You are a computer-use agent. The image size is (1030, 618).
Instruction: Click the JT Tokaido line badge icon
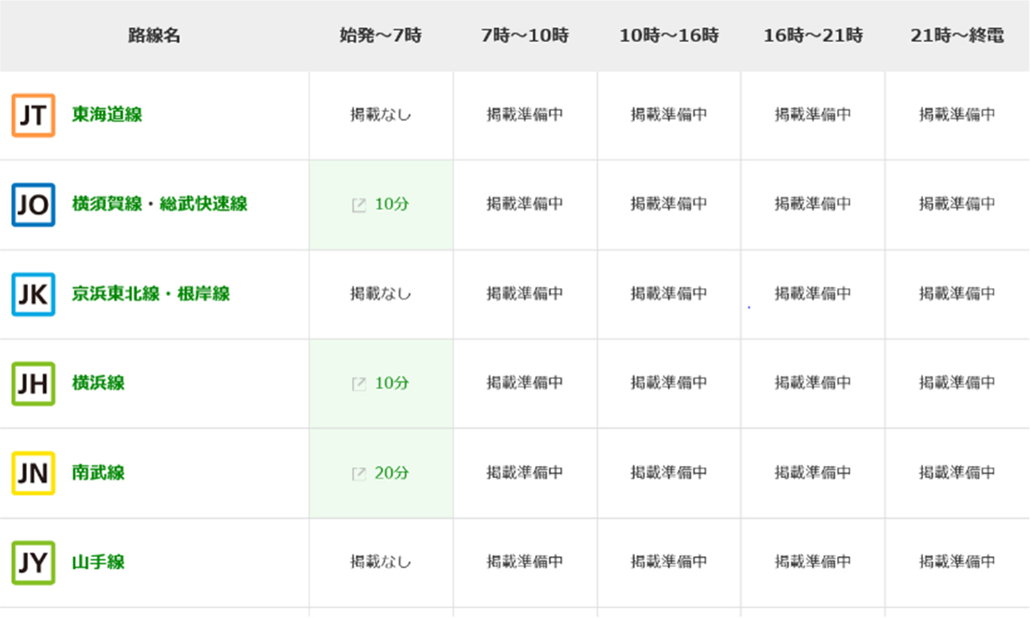[33, 116]
